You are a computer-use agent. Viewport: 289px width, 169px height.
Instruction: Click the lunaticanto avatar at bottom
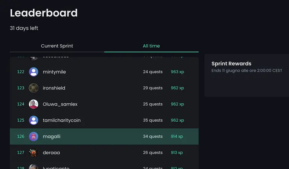pos(33,167)
